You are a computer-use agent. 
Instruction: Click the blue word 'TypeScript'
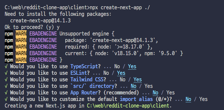coord(84,66)
